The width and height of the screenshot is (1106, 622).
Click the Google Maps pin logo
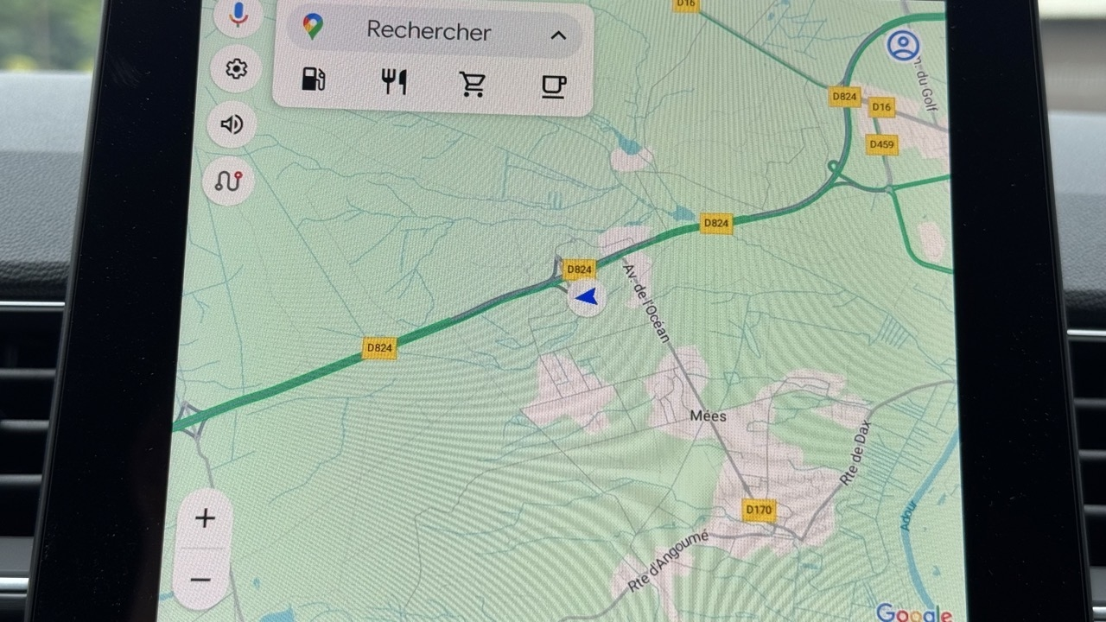click(313, 27)
